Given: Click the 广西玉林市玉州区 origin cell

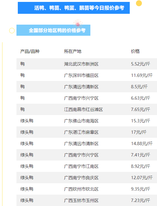Looking at the screenshot, I should click(x=81, y=200).
